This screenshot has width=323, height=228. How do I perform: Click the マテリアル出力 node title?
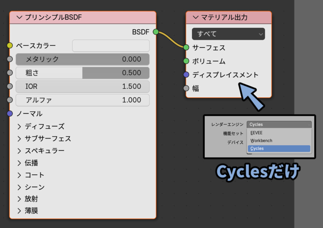pos(224,17)
